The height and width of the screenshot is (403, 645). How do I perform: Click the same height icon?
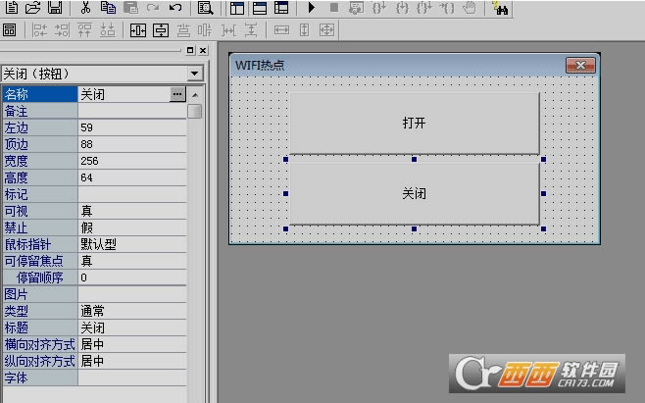(x=305, y=30)
